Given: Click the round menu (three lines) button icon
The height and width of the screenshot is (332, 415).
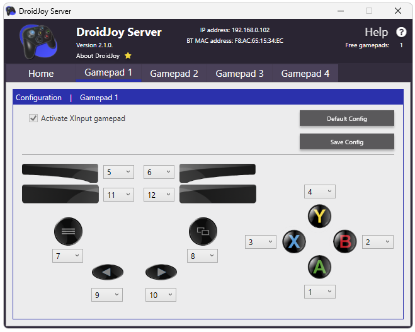Looking at the screenshot, I should (68, 231).
